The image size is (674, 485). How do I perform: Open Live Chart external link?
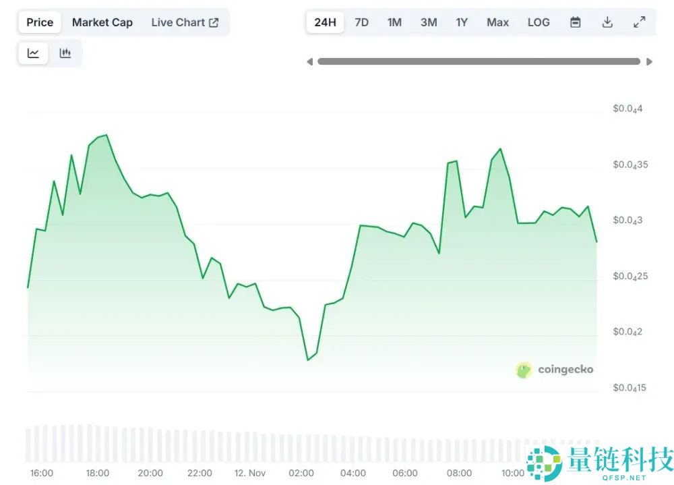185,22
